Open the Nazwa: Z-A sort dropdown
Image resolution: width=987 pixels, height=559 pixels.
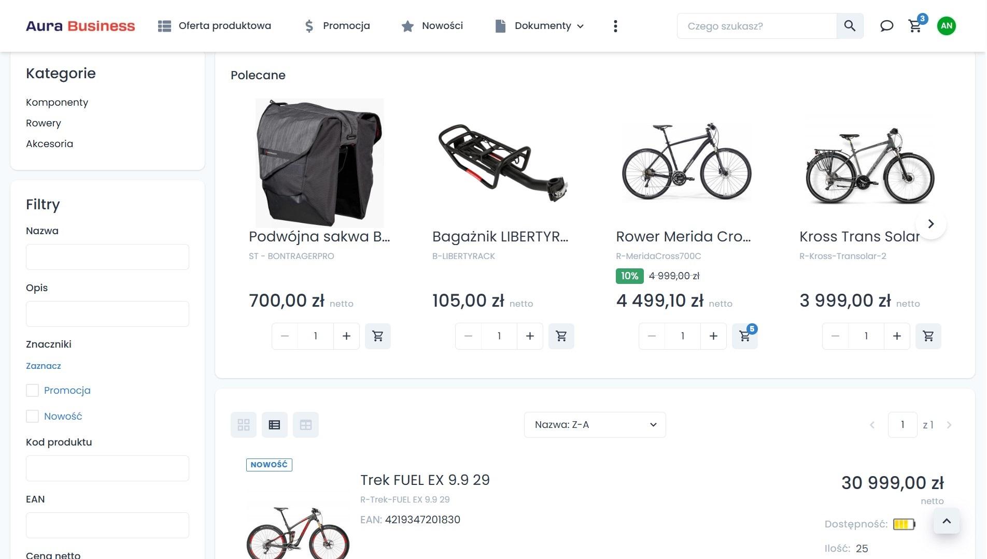(595, 425)
